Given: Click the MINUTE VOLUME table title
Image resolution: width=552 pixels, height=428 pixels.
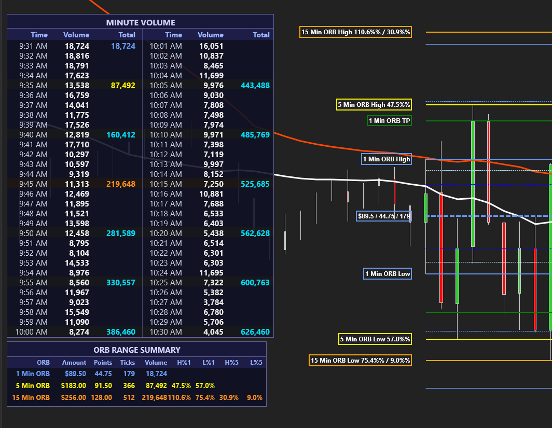Looking at the screenshot, I should tap(141, 22).
